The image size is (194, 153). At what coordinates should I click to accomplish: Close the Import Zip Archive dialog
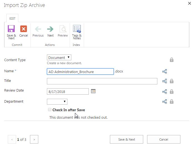(190, 3)
